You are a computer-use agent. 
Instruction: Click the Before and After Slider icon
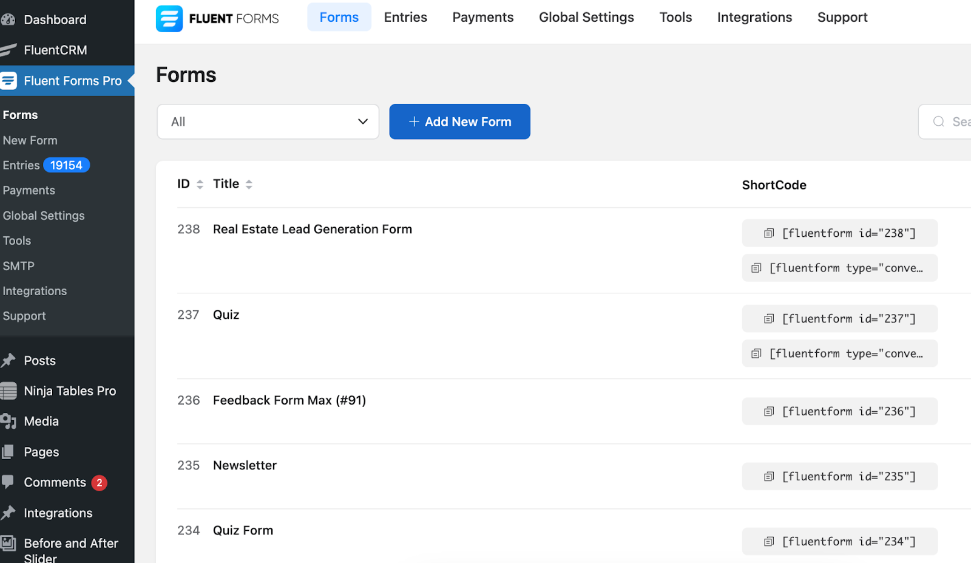[8, 544]
